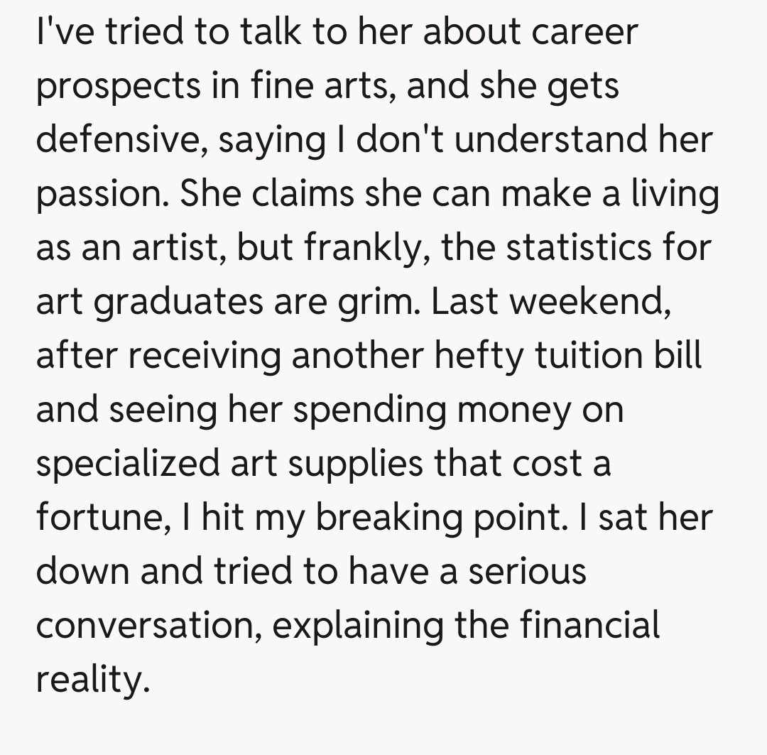Click on the phrase "fine arts"
Image resolution: width=767 pixels, height=755 pixels.
click(323, 86)
